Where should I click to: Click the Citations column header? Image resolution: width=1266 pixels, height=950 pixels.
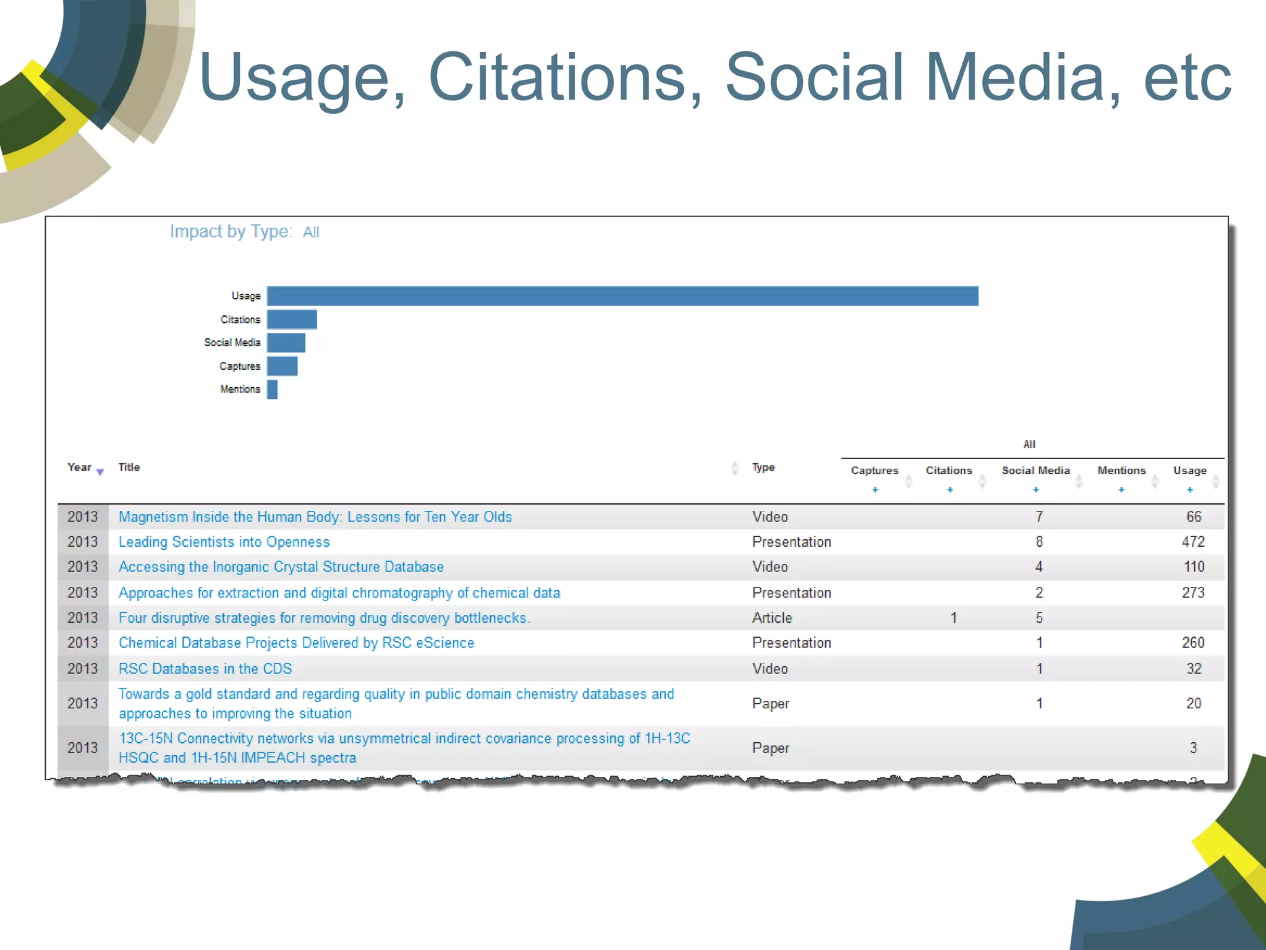pos(949,471)
